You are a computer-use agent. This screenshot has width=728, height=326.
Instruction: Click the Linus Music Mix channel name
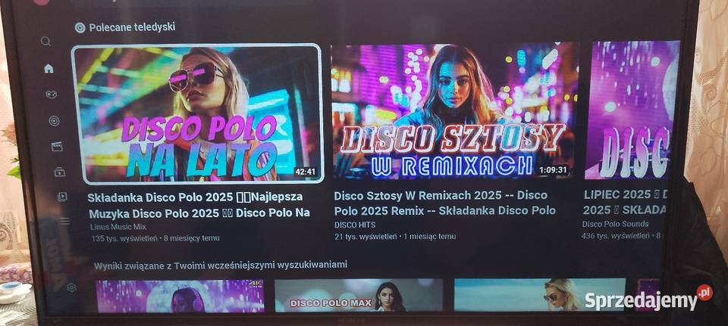118,227
